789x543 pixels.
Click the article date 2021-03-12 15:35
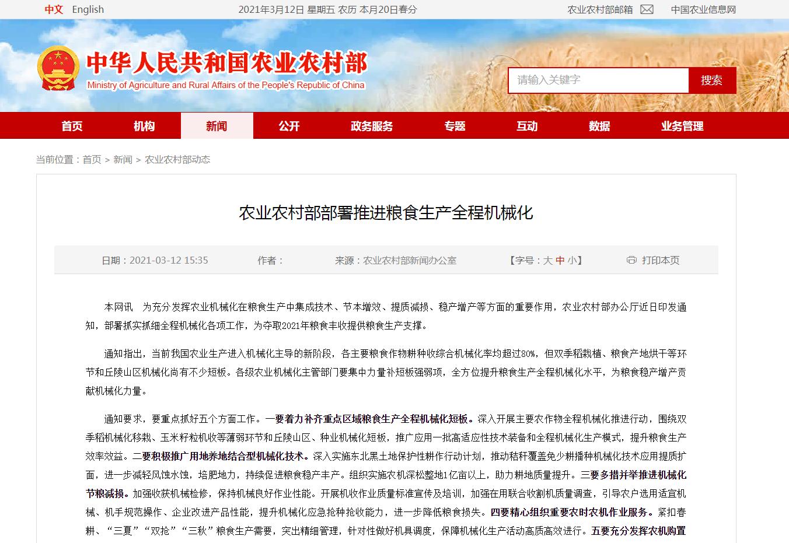[169, 260]
